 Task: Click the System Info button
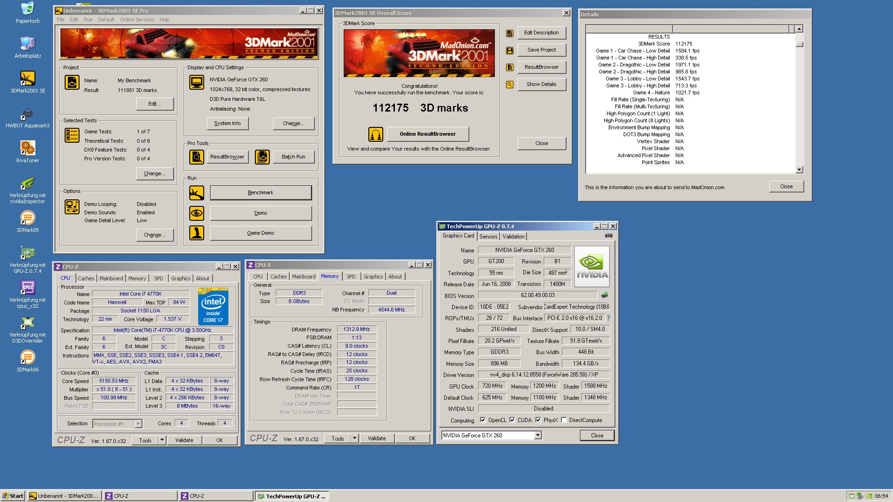tap(227, 123)
